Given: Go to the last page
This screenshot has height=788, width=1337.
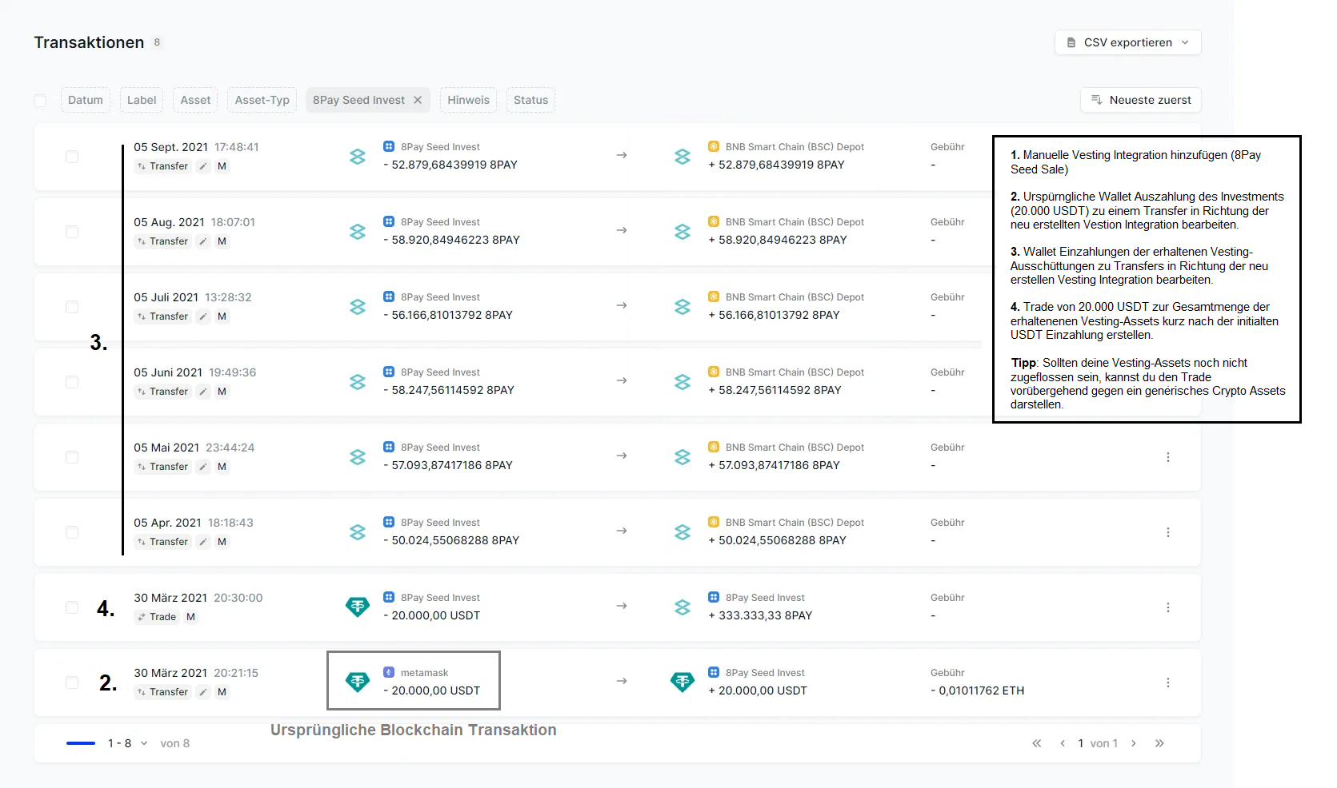Looking at the screenshot, I should point(1159,743).
